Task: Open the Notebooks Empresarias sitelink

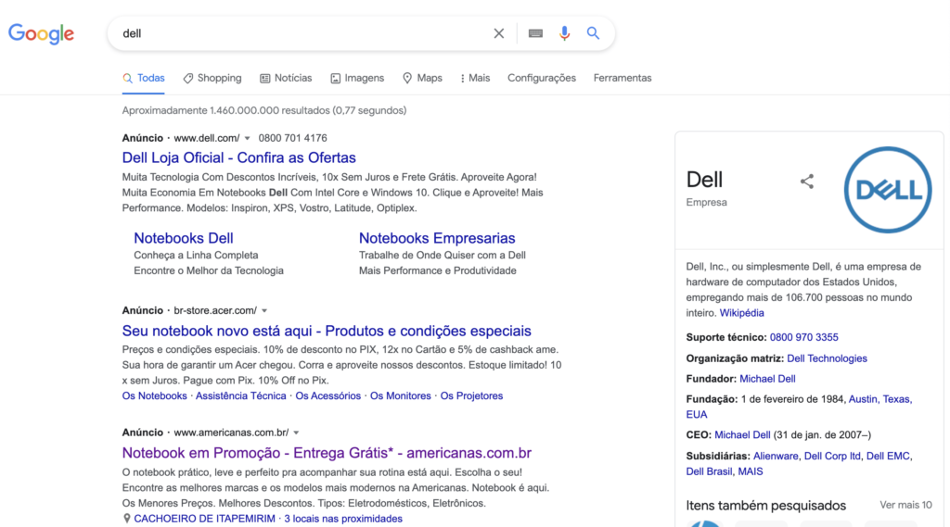Action: (x=437, y=238)
